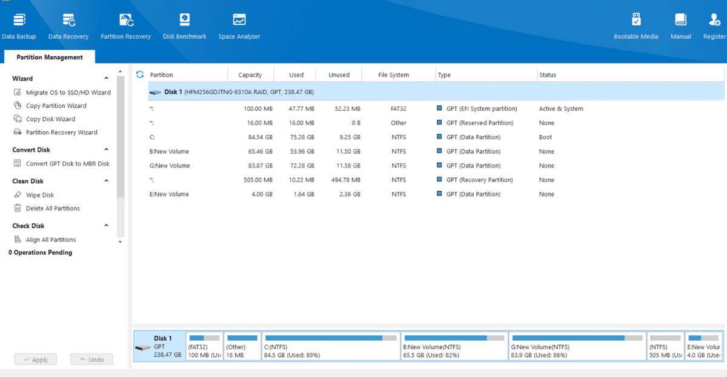Collapse the Wizard section
The width and height of the screenshot is (727, 377).
(106, 78)
